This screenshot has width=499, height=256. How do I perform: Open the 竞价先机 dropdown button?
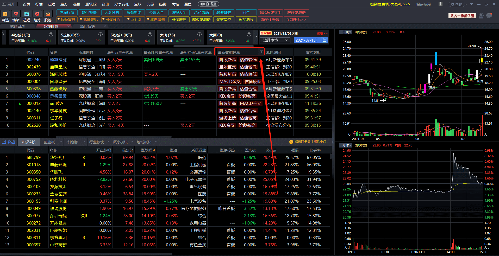pos(89,20)
